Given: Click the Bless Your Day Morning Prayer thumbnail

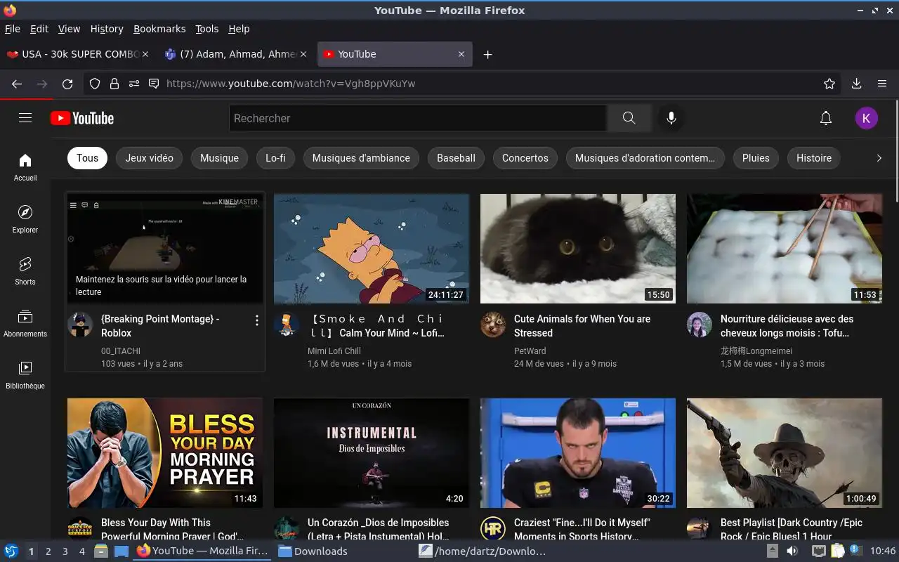Looking at the screenshot, I should [165, 453].
